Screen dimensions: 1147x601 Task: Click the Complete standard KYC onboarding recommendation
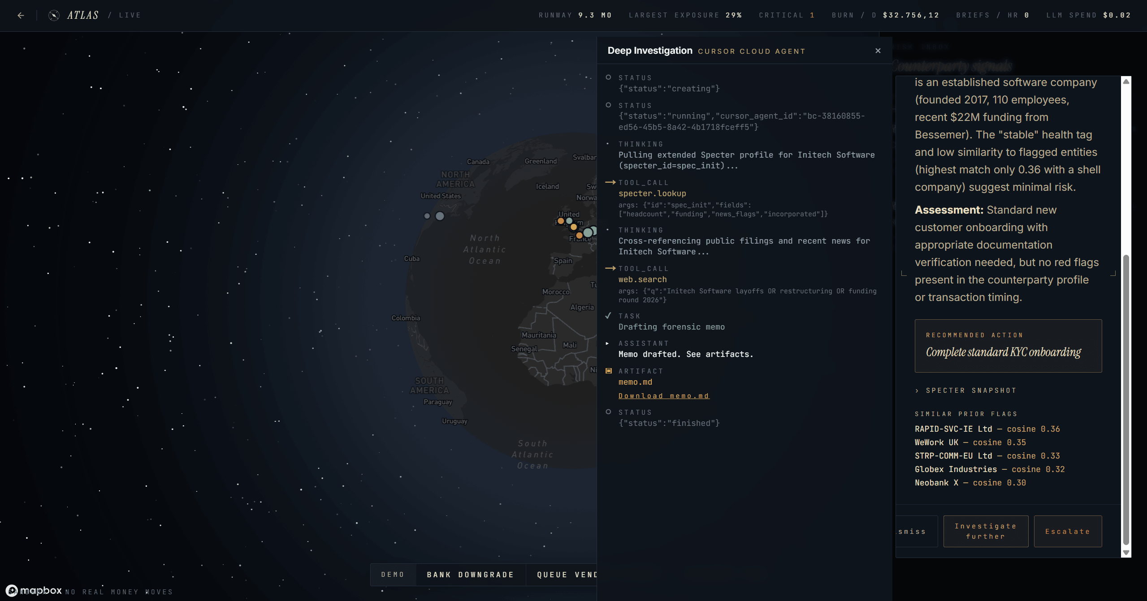(1003, 352)
